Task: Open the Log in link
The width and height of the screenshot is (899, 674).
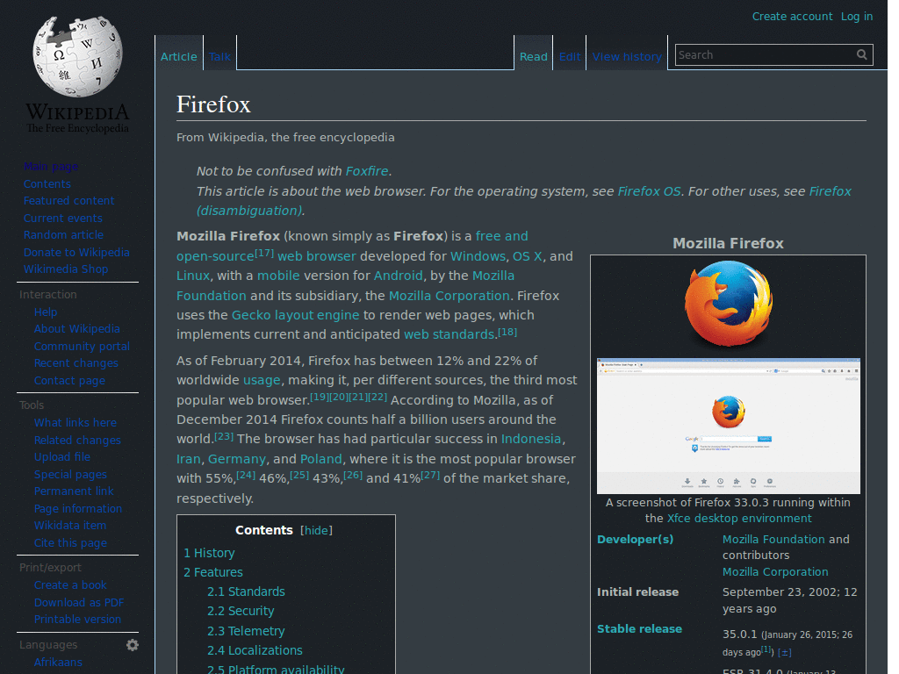Action: pyautogui.click(x=857, y=16)
